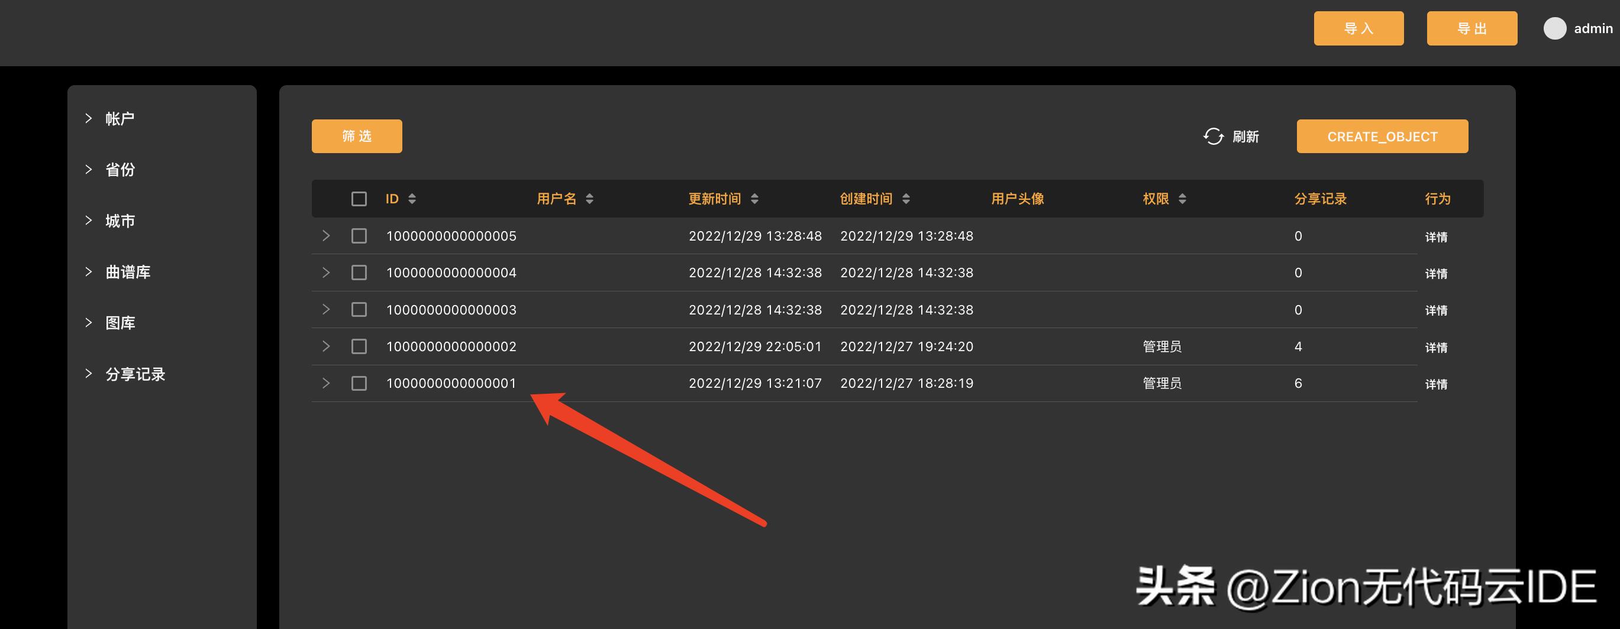Expand row 1000000000000004 details chevron
Image resolution: width=1620 pixels, height=629 pixels.
[x=326, y=273]
